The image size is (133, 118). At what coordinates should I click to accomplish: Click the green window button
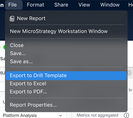tap(4, 47)
